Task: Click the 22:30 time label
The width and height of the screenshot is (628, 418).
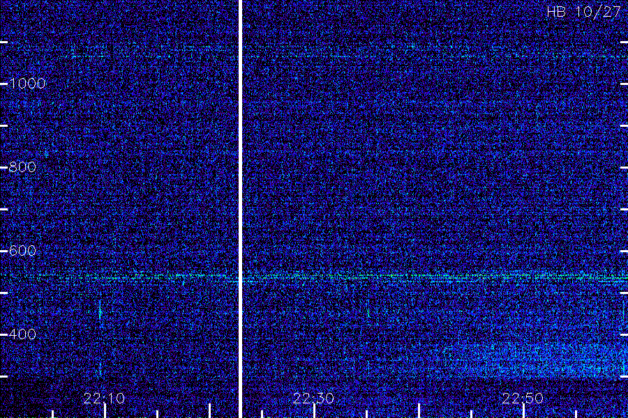Action: tap(313, 398)
